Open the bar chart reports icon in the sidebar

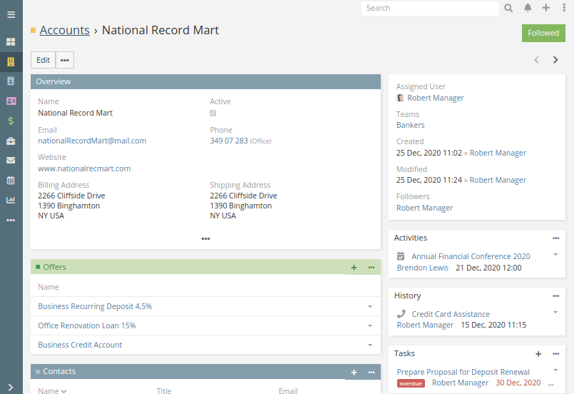(x=11, y=200)
